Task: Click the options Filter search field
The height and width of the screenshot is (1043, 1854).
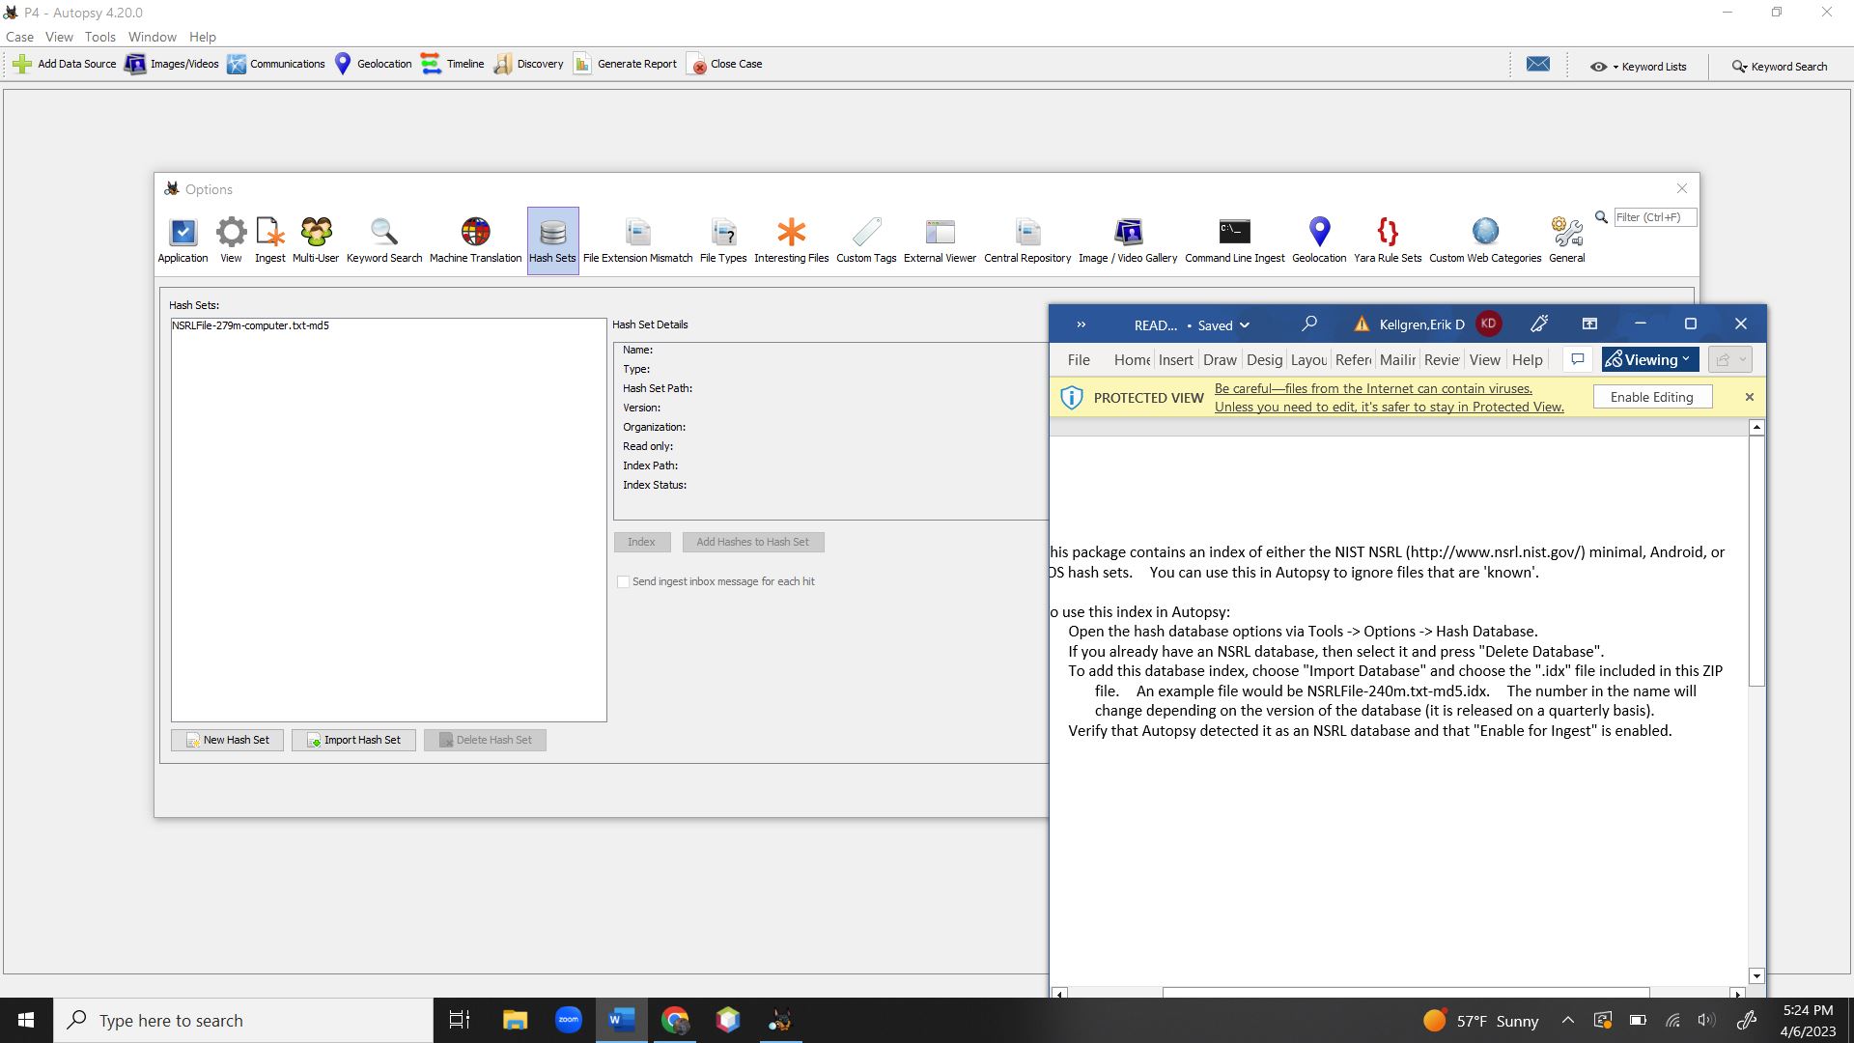Action: point(1653,217)
